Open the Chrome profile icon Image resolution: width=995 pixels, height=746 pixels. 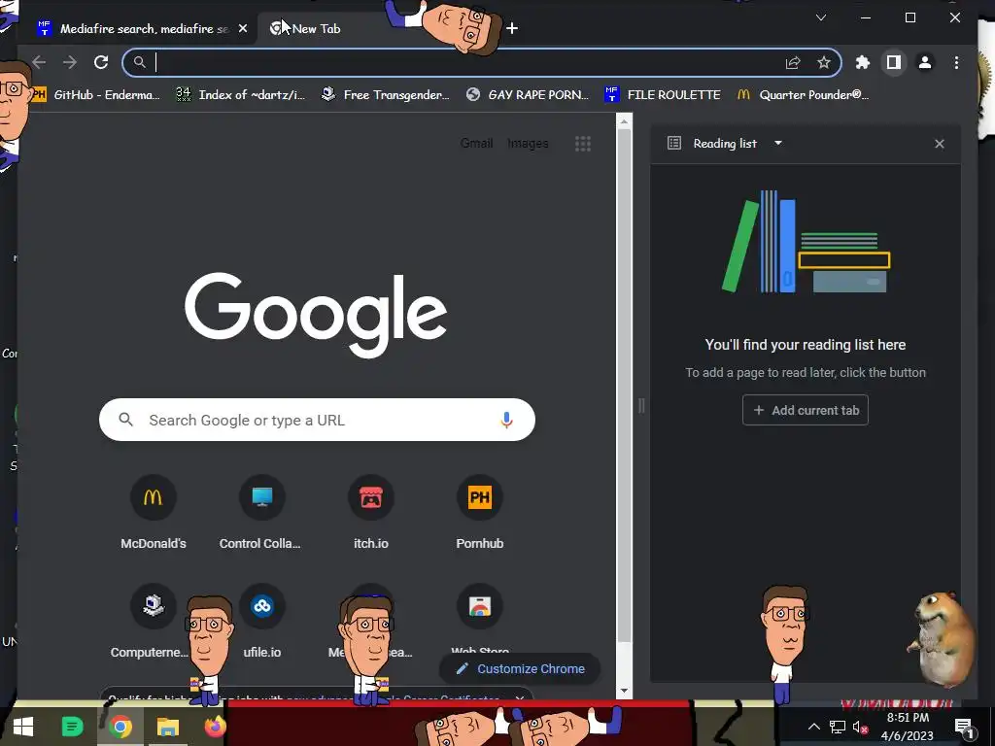click(x=925, y=62)
